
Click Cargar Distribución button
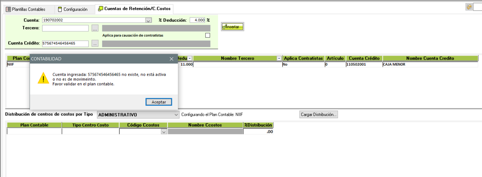(x=318, y=115)
